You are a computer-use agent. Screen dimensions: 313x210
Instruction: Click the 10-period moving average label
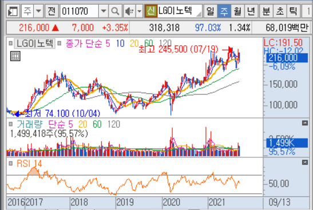click(120, 43)
